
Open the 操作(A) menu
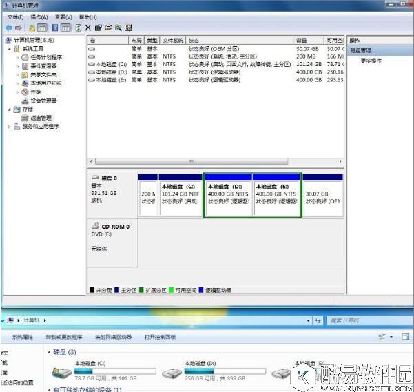(39, 17)
